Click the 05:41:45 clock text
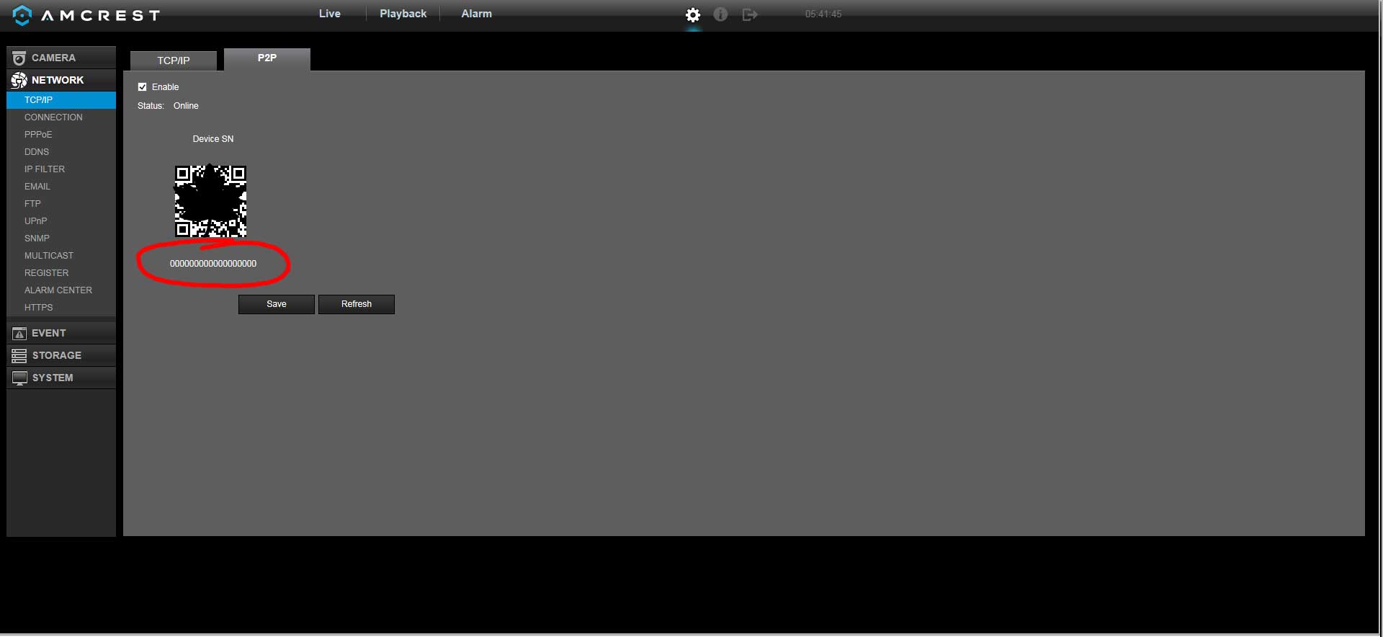This screenshot has height=637, width=1383. pos(823,14)
